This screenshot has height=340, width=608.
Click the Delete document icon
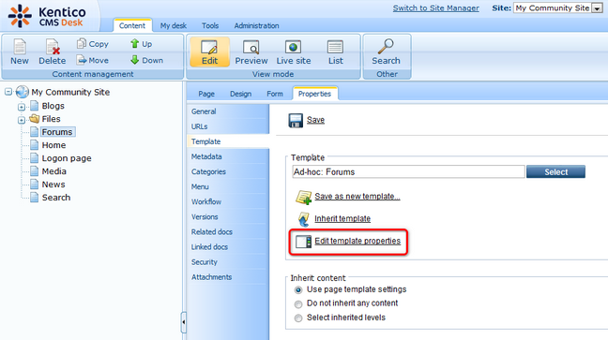pos(53,47)
